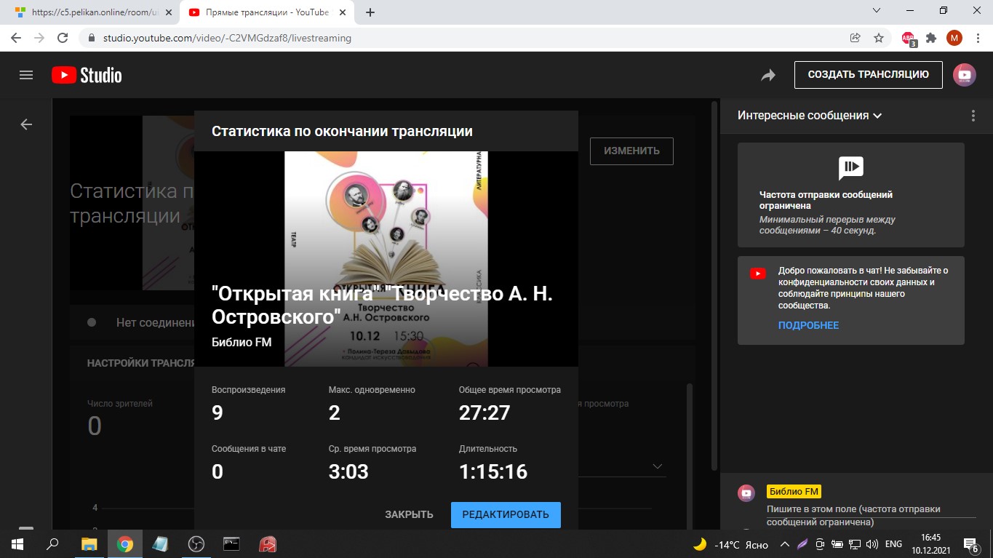This screenshot has width=993, height=558.
Task: Open chat options three-dot menu
Action: (x=973, y=116)
